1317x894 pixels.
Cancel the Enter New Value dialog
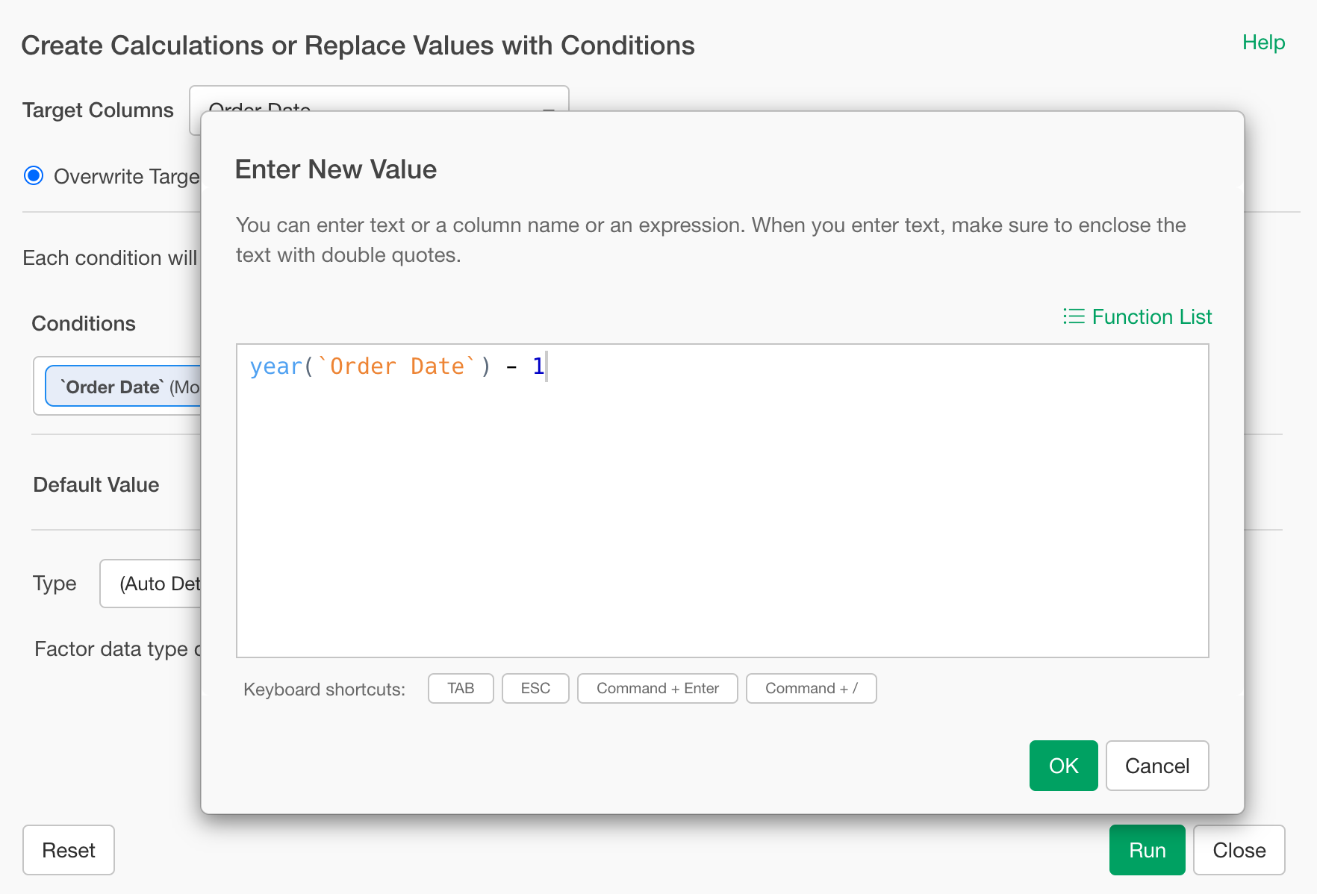[x=1156, y=766]
